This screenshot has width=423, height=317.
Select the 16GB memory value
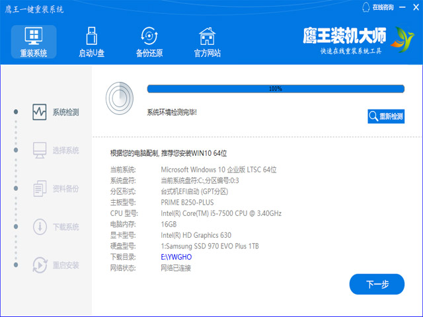click(169, 225)
